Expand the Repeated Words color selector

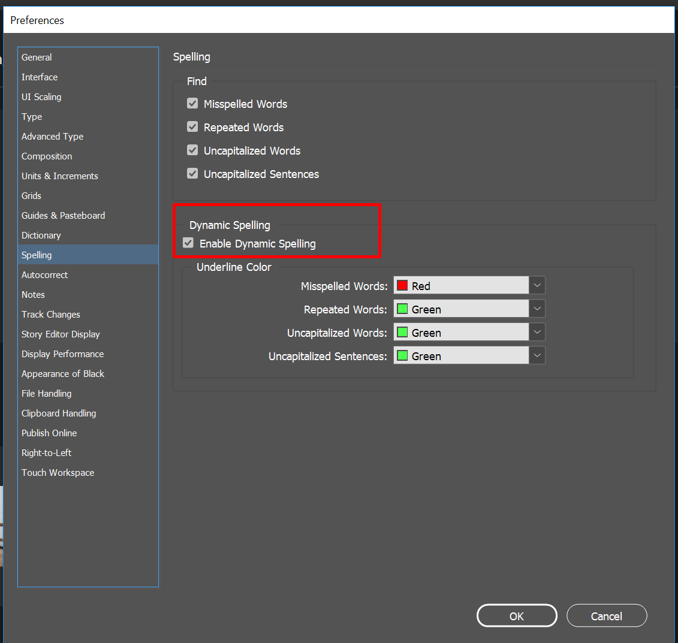click(x=537, y=308)
